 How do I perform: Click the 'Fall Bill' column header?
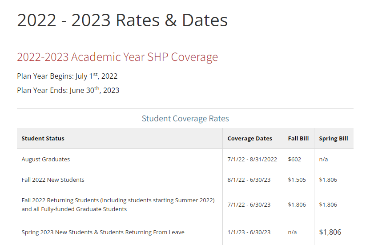(x=298, y=139)
